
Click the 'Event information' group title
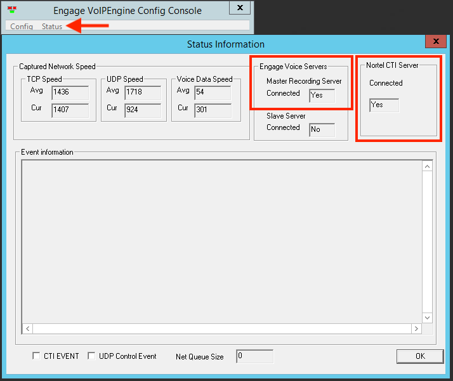(47, 152)
